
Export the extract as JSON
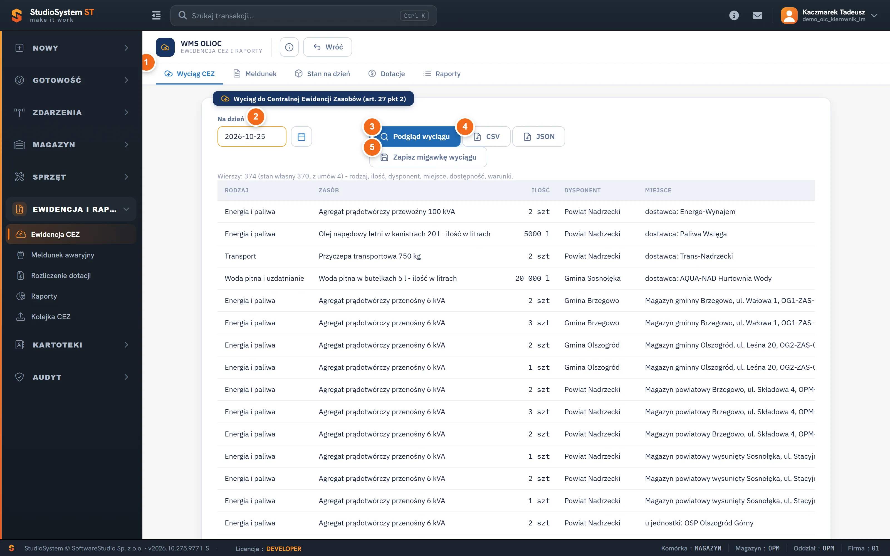[x=538, y=136]
